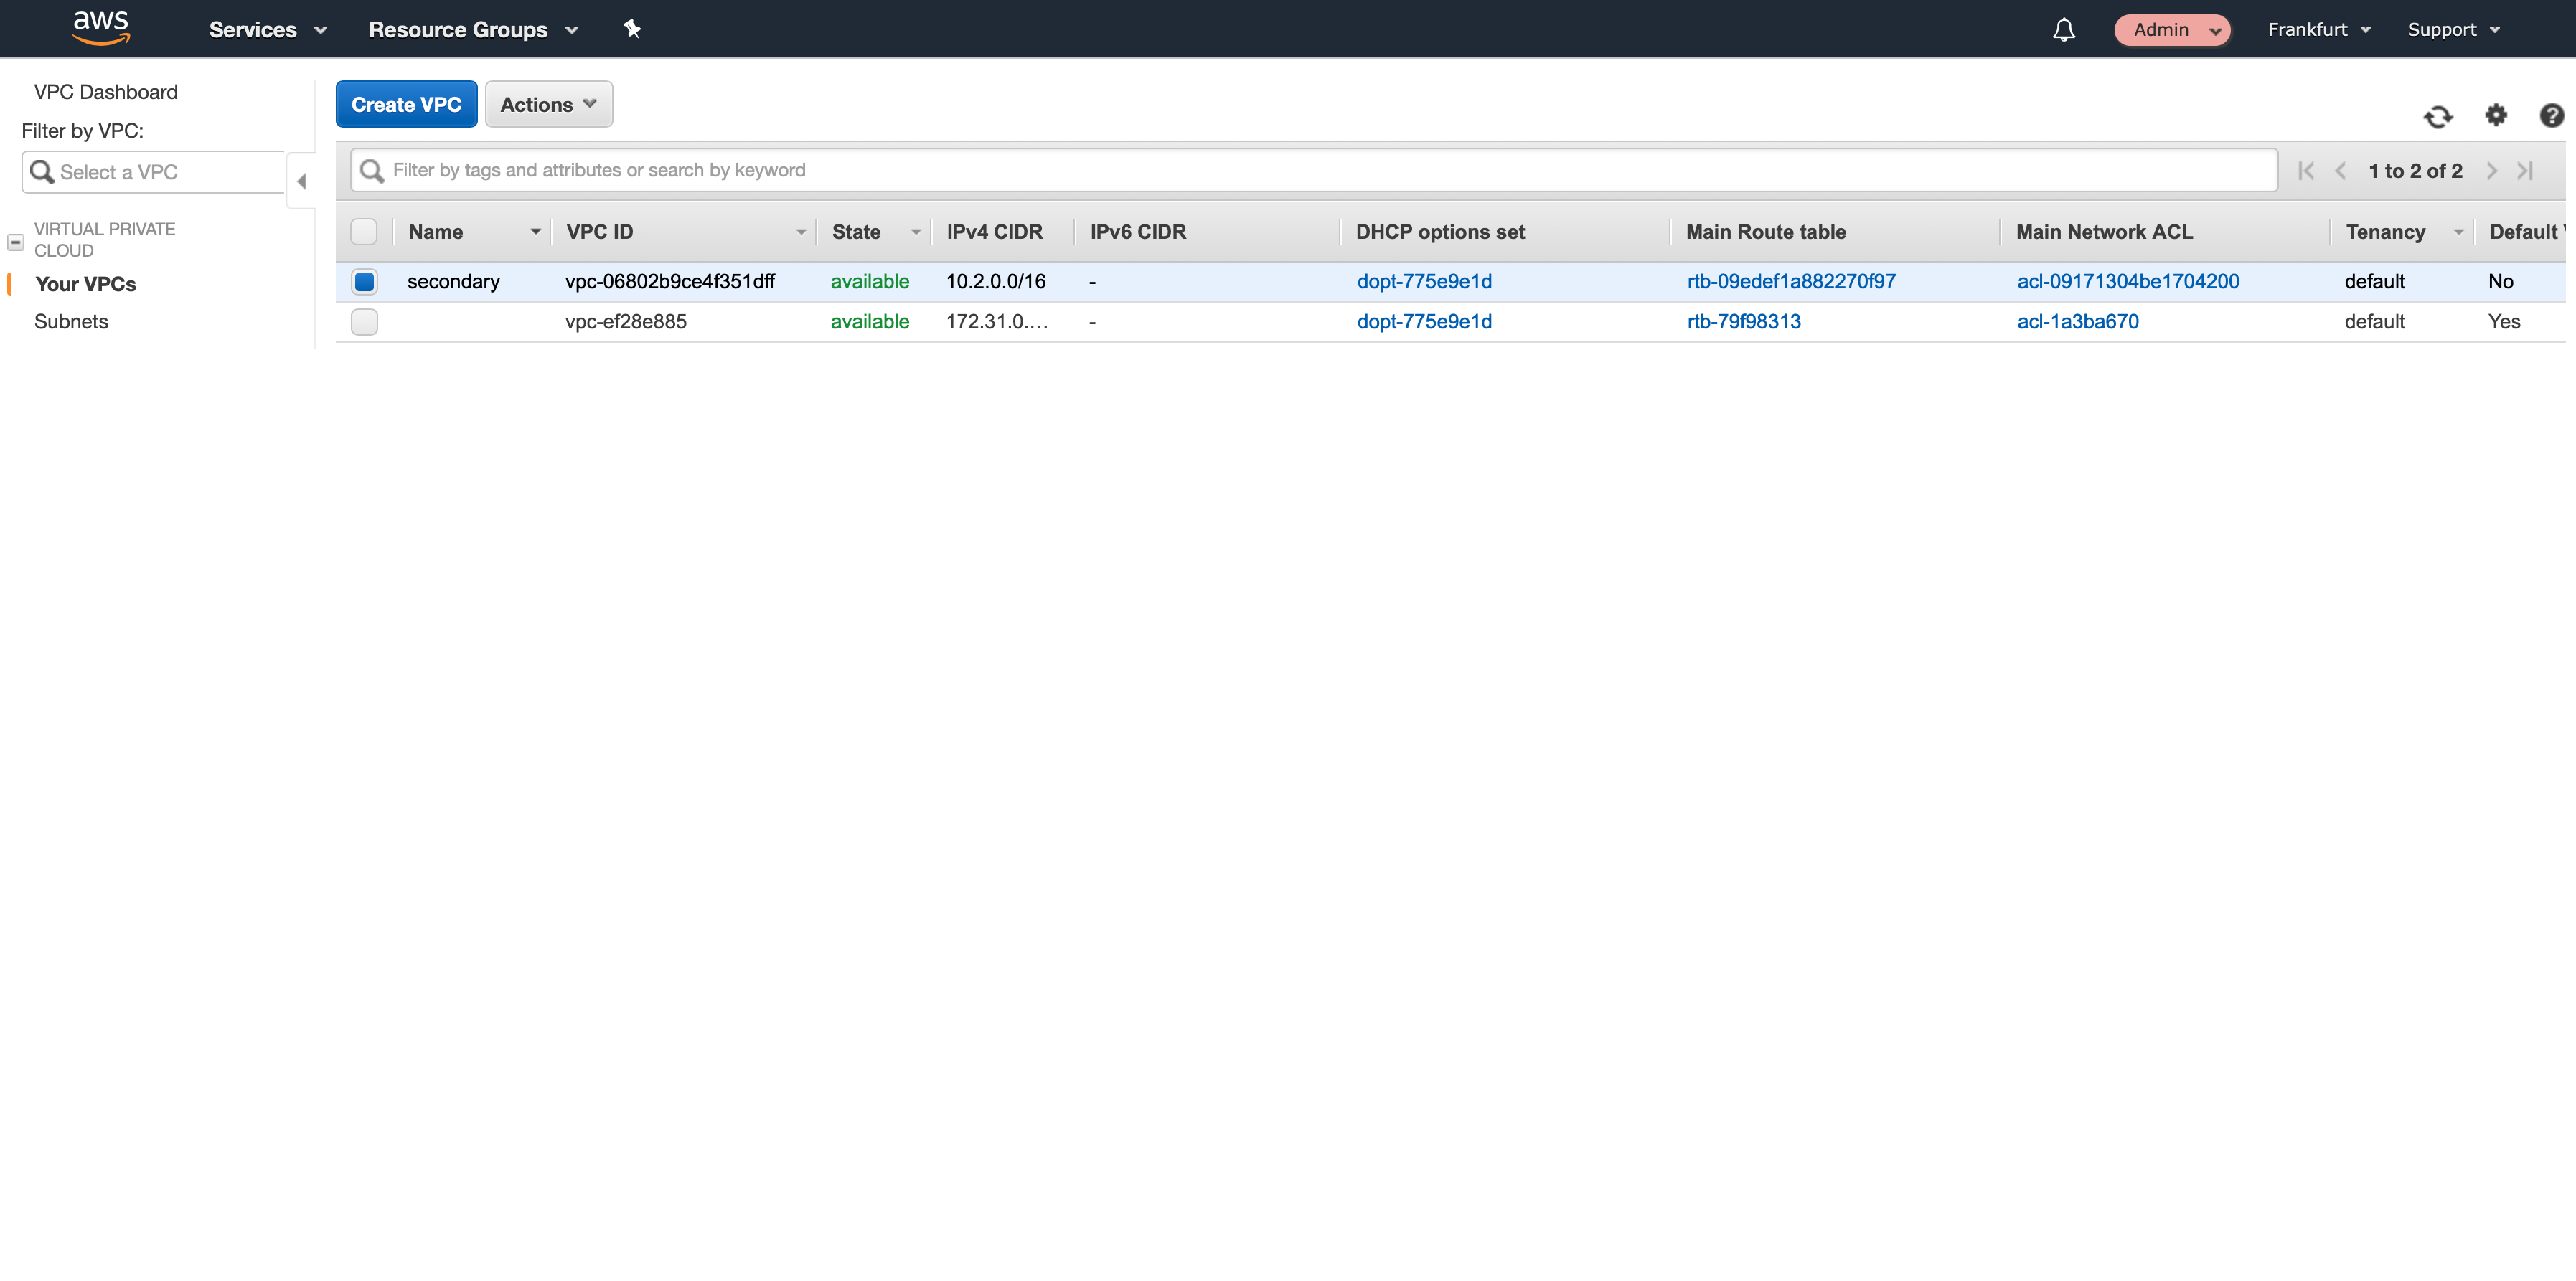The image size is (2576, 1281).
Task: Open route table rtb-09edef1a882270f97
Action: click(1791, 282)
